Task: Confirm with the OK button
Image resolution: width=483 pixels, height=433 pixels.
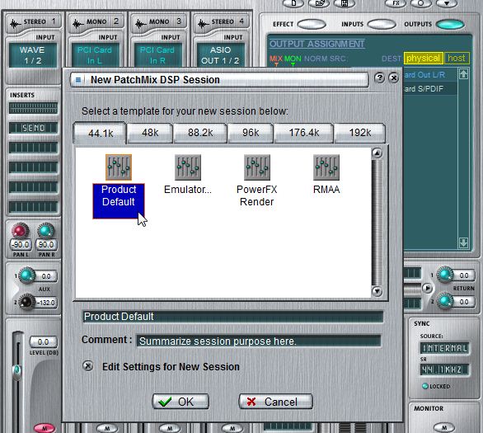Action: [181, 402]
